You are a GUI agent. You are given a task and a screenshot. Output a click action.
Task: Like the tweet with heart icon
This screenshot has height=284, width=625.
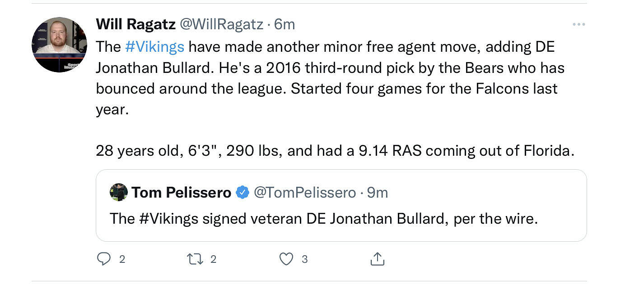286,259
